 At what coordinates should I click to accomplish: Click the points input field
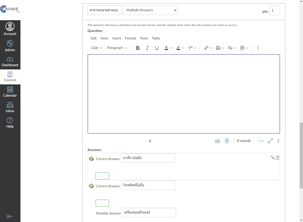tap(274, 10)
